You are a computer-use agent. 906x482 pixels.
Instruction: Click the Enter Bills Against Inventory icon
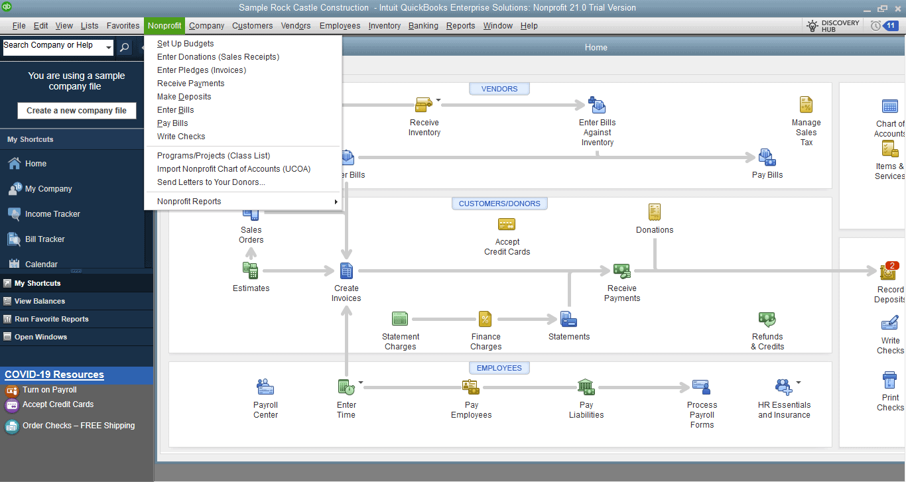click(597, 105)
